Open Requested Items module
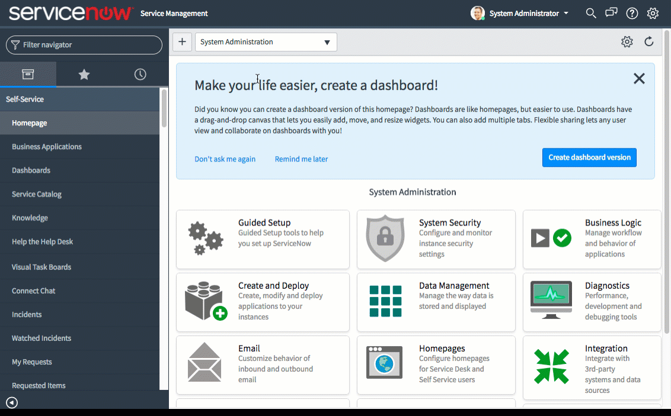 pos(79,385)
